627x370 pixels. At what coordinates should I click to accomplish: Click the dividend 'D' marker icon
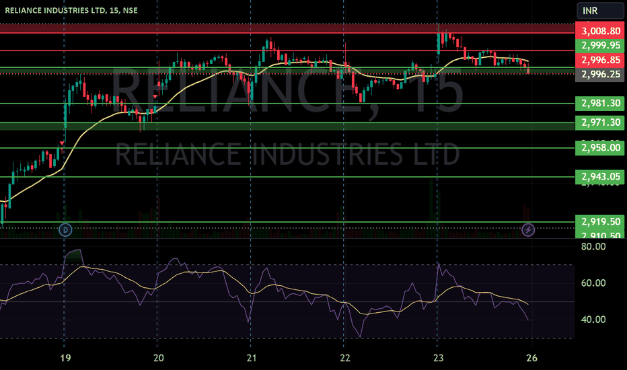[65, 230]
